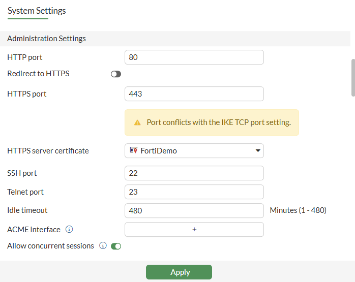The width and height of the screenshot is (355, 282).
Task: Click the dropdown arrow next to FortiDemo
Action: click(x=258, y=151)
